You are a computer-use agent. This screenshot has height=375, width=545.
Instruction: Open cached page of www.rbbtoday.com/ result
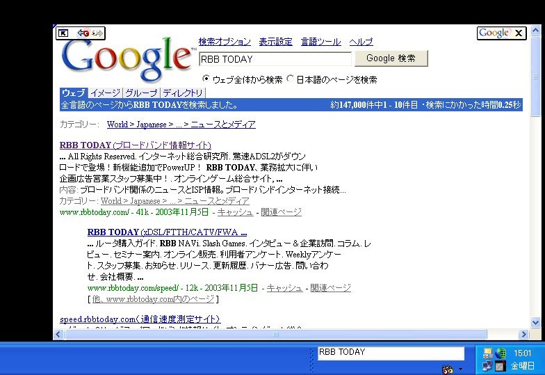click(235, 212)
